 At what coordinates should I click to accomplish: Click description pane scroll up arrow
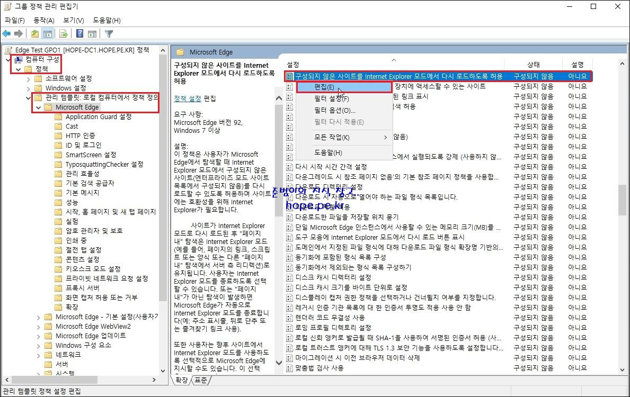[x=279, y=98]
